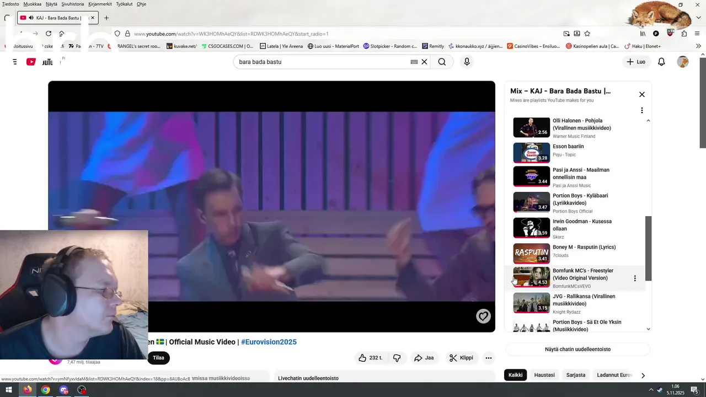Select the Haustasi filter chip
This screenshot has width=706, height=397.
(544, 375)
